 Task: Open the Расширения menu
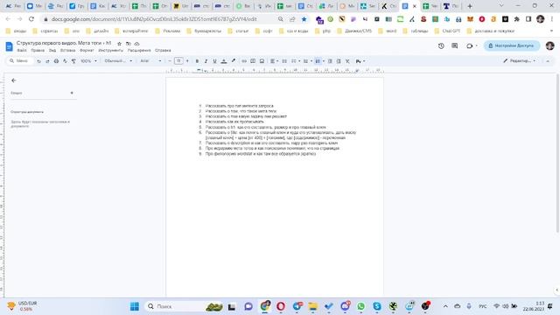coord(139,51)
